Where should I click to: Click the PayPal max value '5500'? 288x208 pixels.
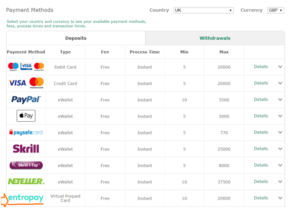pyautogui.click(x=224, y=100)
